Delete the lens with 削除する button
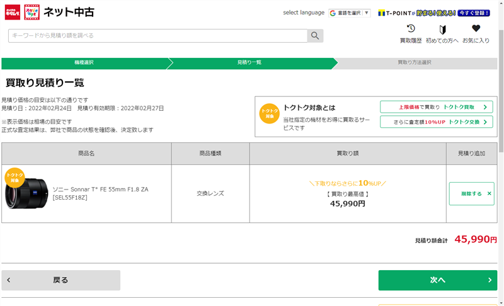Image resolution: width=504 pixels, height=306 pixels. click(x=471, y=194)
